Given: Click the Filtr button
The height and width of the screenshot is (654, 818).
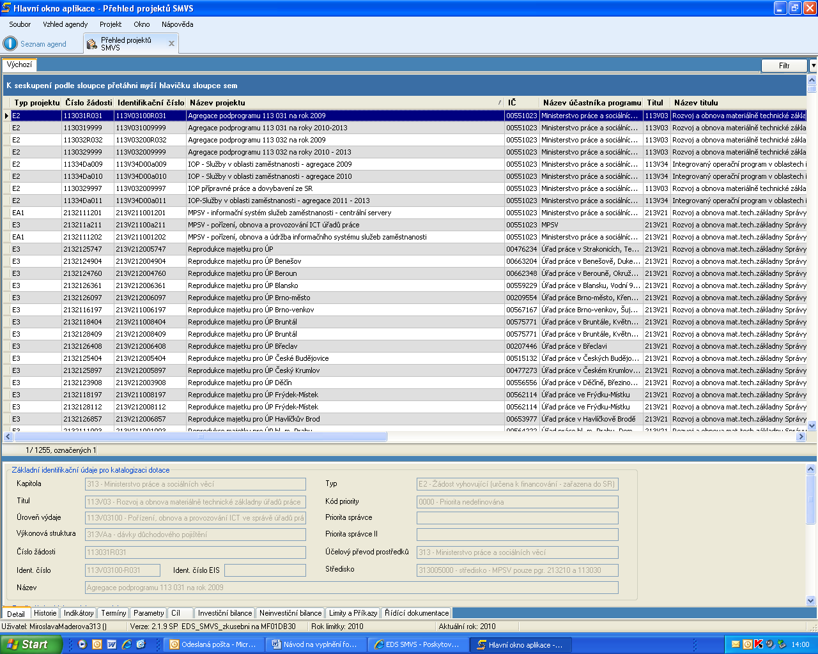Looking at the screenshot, I should point(784,66).
